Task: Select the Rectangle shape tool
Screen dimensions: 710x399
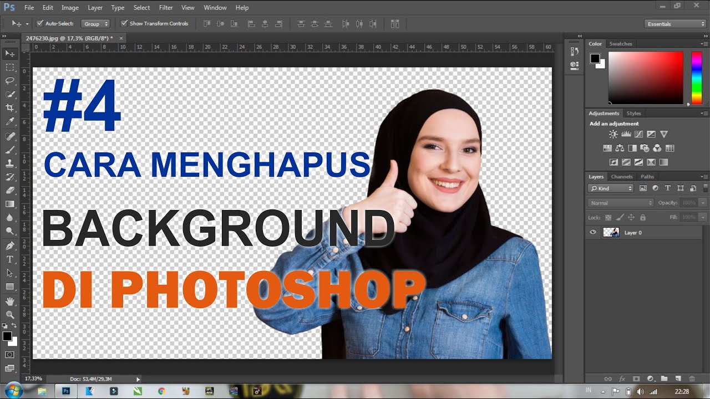Action: [x=10, y=287]
